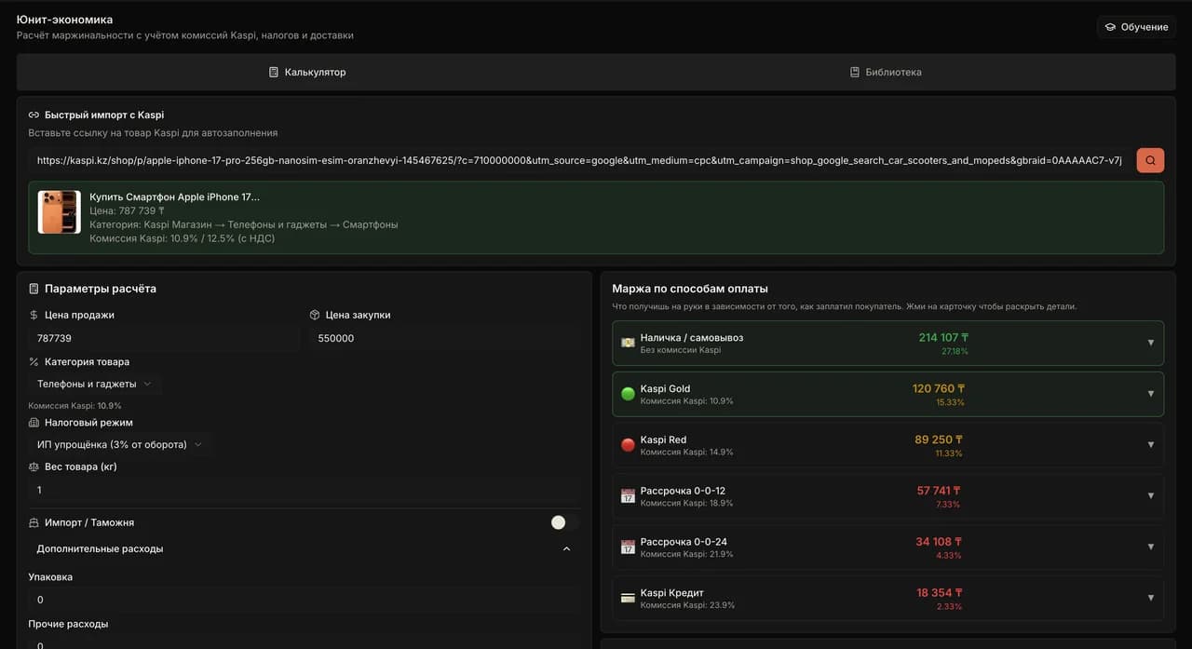Screen dimensions: 1192x649
Task: Expand the Рассрочка 0-0-12 card arrow
Action: [1150, 496]
